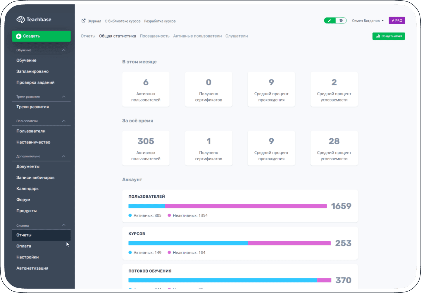Click the monthly card showing 0 Получено сертификатов
Image resolution: width=421 pixels, height=293 pixels.
(209, 89)
